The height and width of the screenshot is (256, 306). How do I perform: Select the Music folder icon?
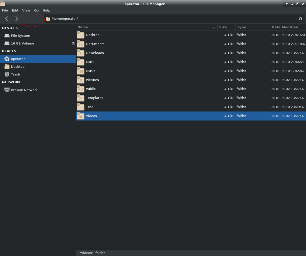pyautogui.click(x=81, y=71)
